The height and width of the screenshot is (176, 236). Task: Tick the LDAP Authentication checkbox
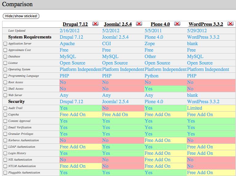click(5, 147)
